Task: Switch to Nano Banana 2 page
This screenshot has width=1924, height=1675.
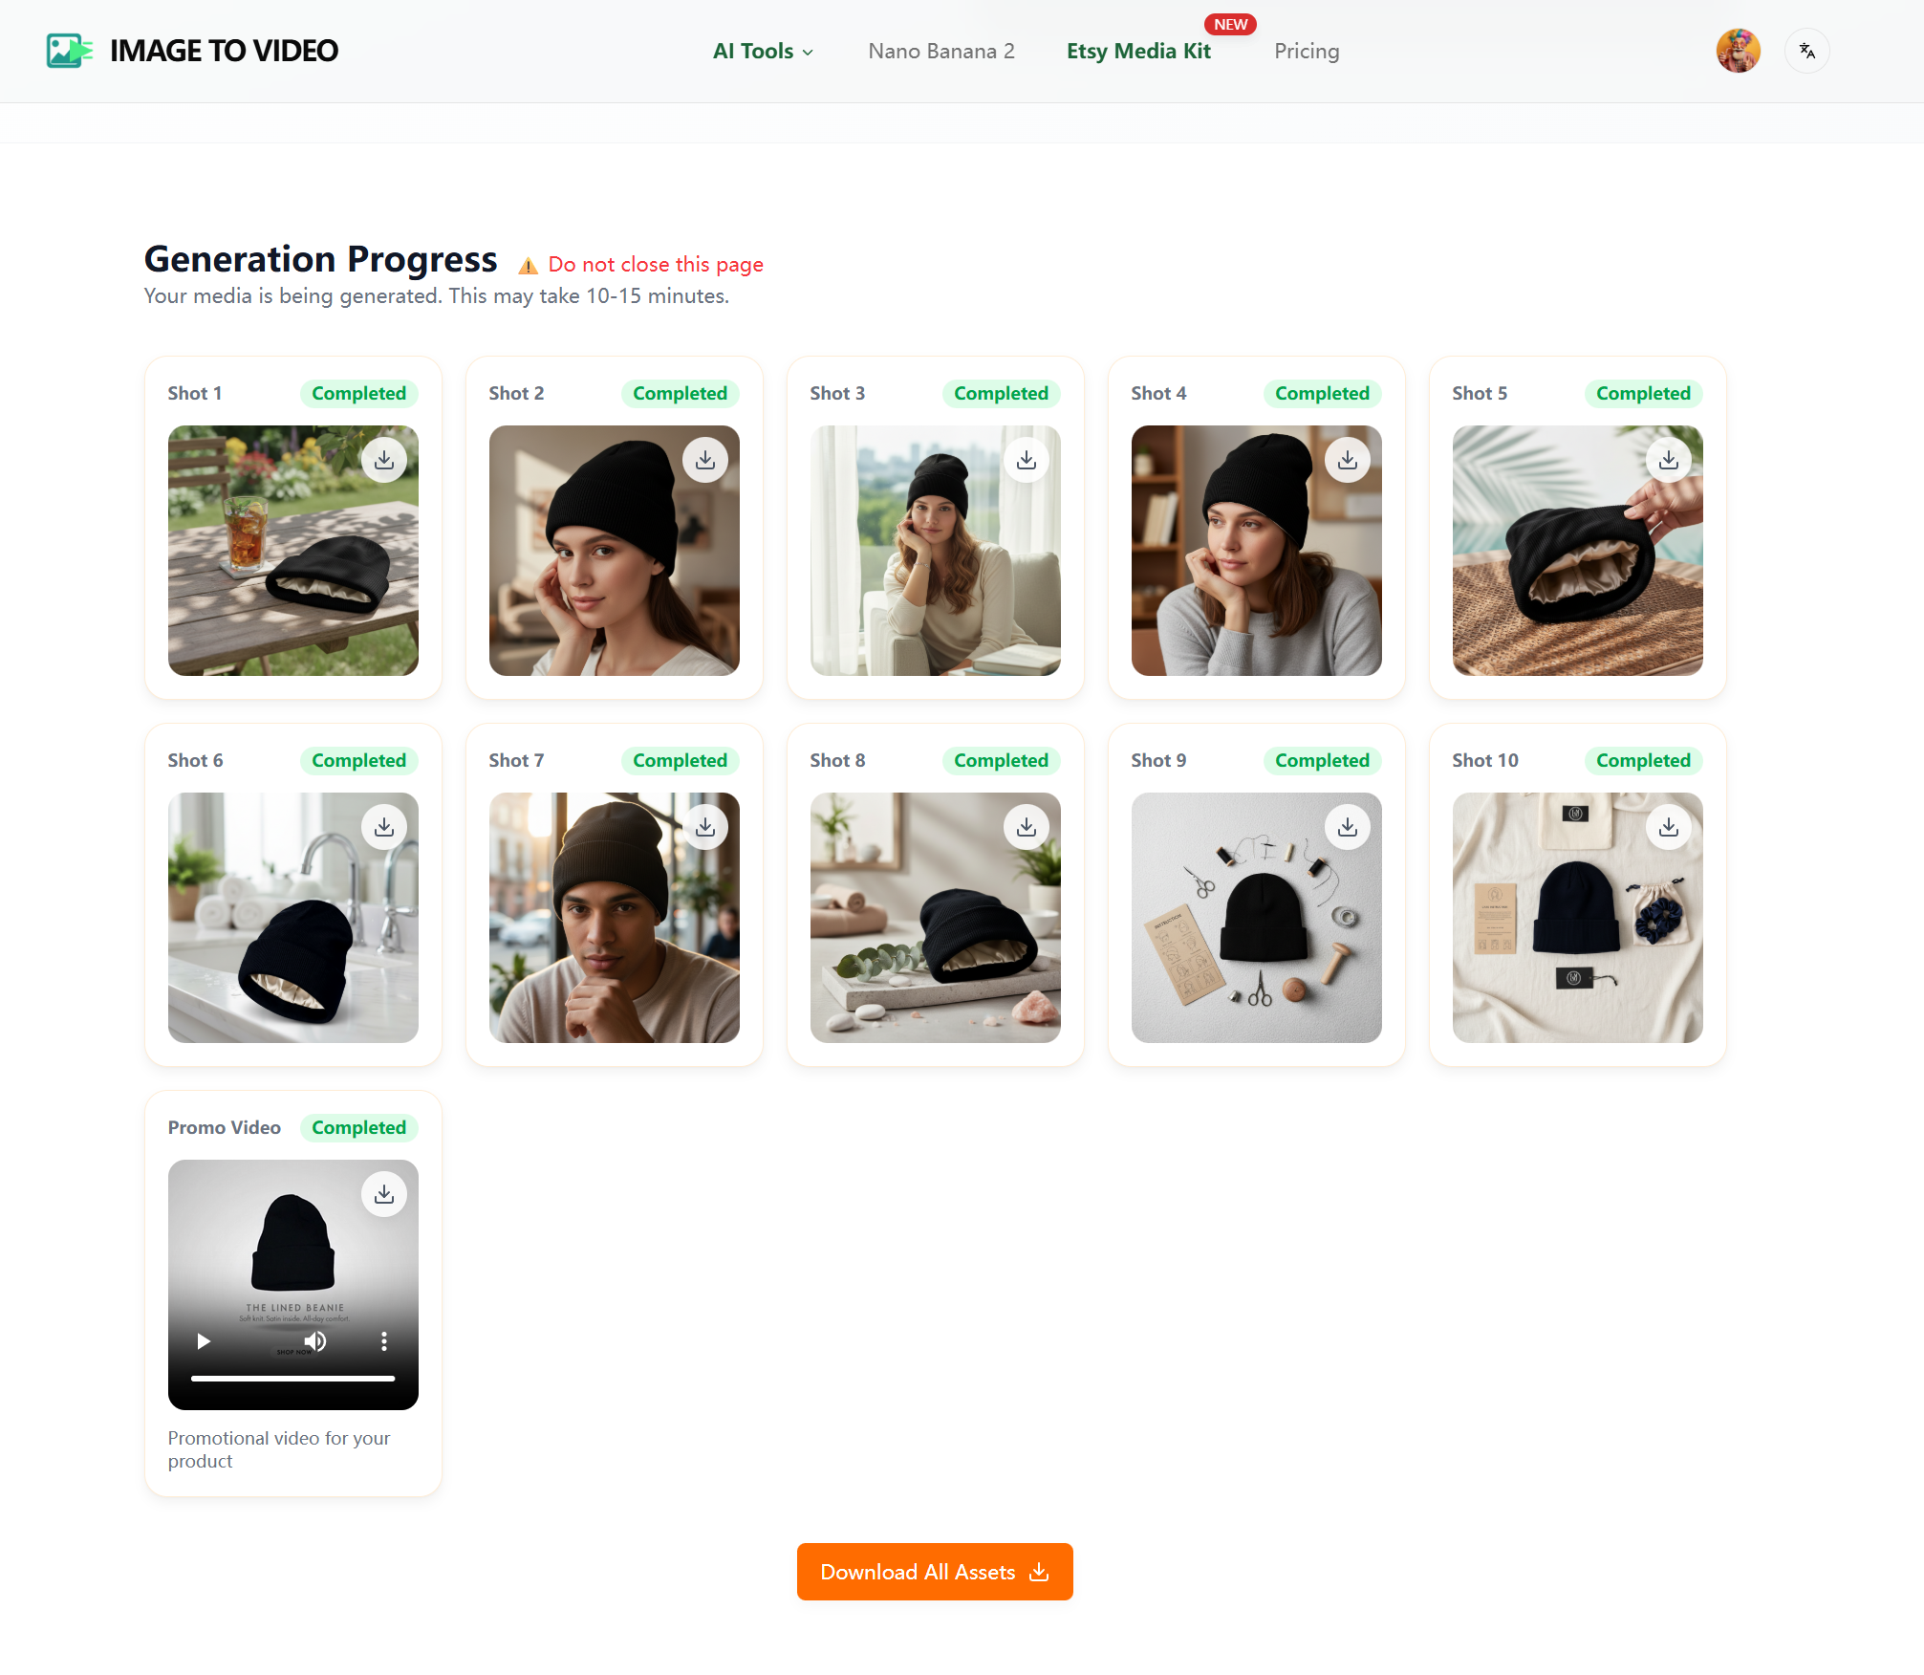Action: 940,51
